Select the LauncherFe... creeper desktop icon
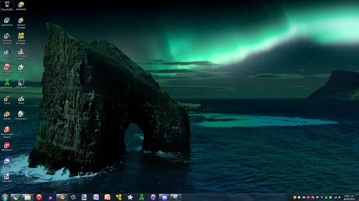359x201 pixels. [x=7, y=84]
